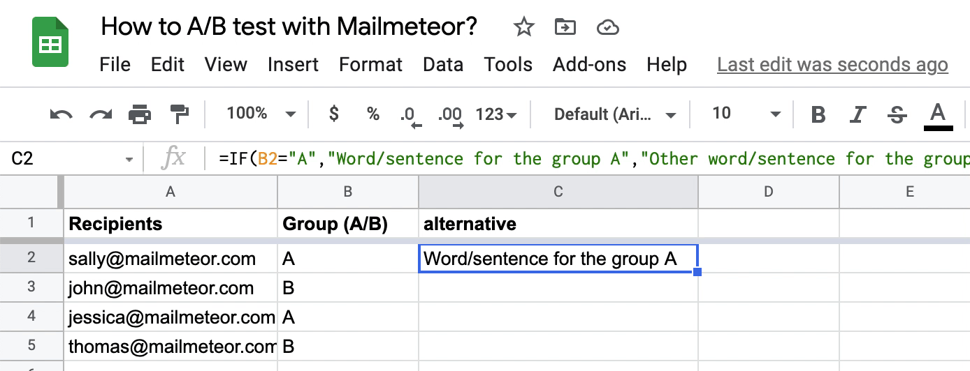Select column B header
The width and height of the screenshot is (970, 371).
coord(347,192)
